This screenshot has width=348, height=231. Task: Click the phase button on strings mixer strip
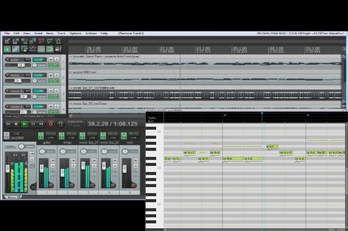[x=73, y=170]
